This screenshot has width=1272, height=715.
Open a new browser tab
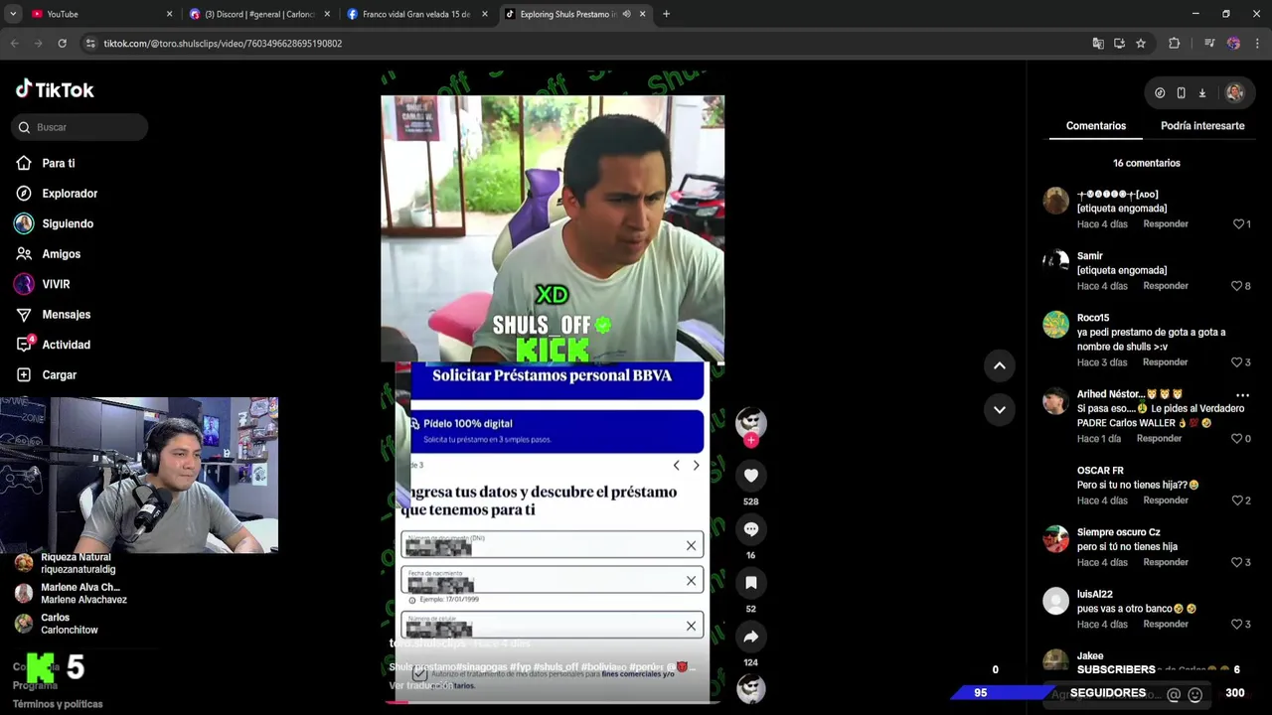click(666, 14)
